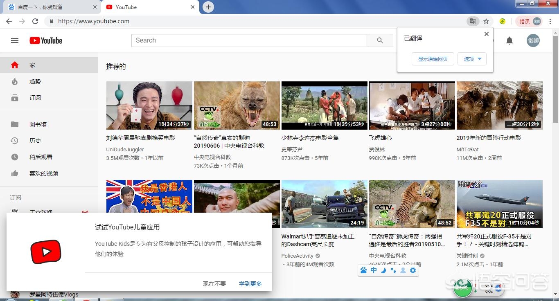Open 历史 (History) in the sidebar
The height and width of the screenshot is (301, 559).
tap(49, 141)
